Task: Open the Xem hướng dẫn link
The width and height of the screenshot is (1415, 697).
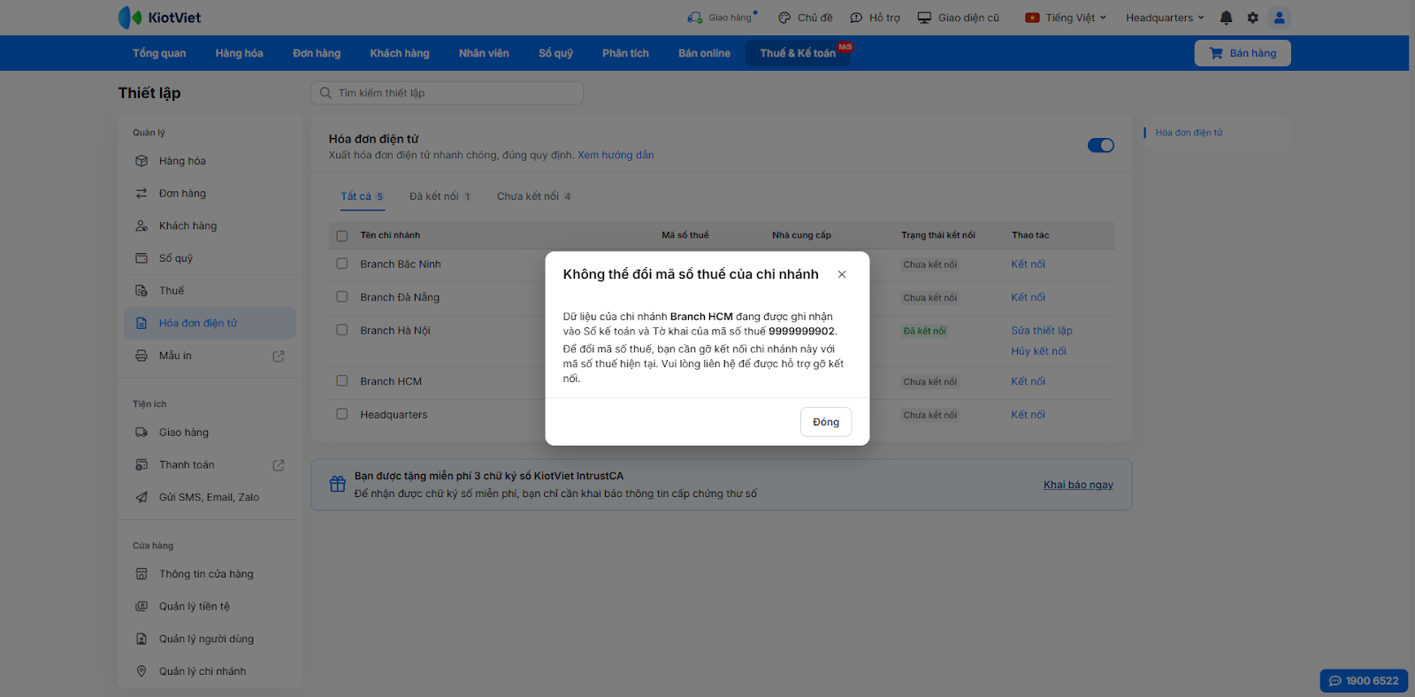Action: [616, 155]
